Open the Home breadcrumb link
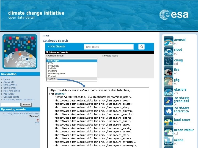198x148 pixels. tap(46, 36)
